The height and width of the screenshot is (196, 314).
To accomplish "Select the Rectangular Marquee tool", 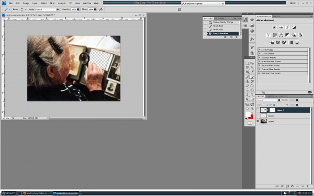I will pos(248,63).
